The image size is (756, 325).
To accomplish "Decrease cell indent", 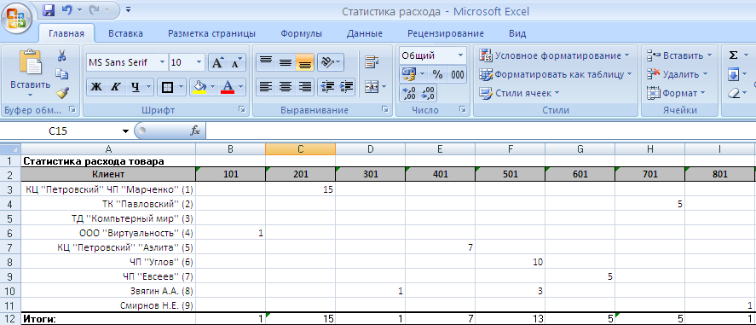I will click(x=328, y=87).
